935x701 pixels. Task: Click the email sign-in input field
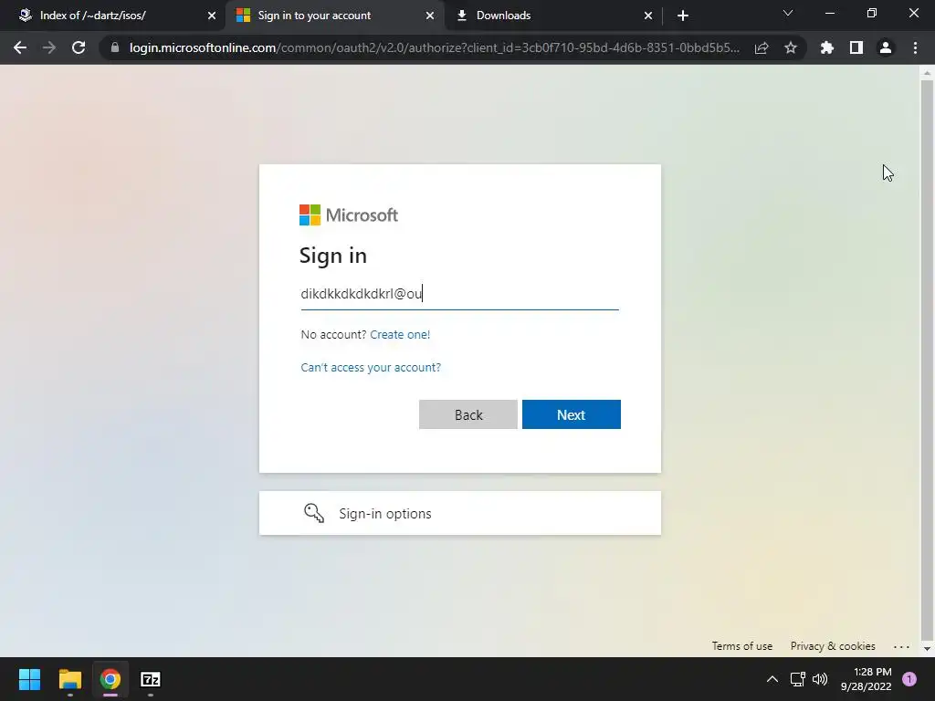460,294
